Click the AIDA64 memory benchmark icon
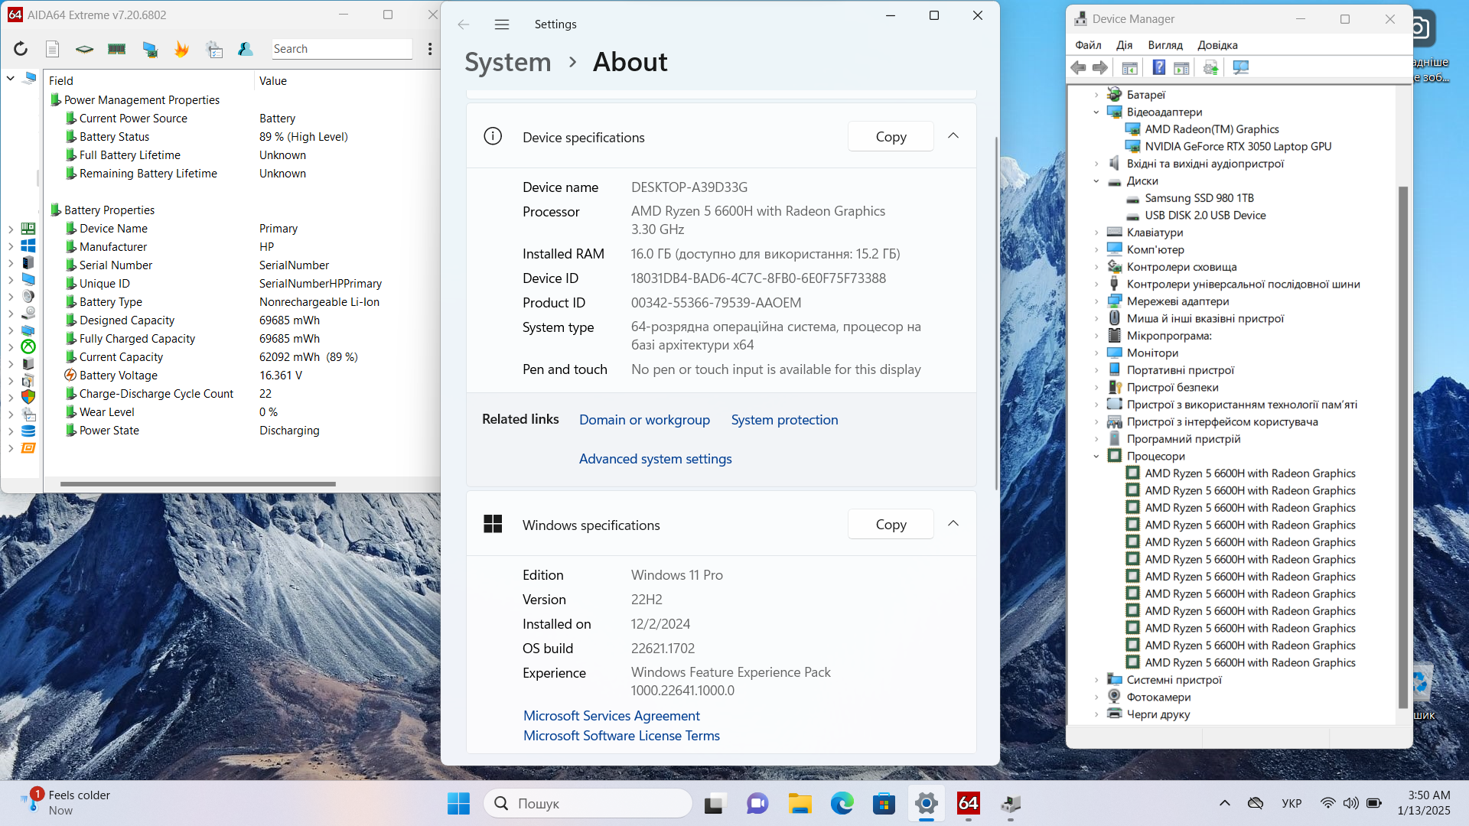 point(116,49)
